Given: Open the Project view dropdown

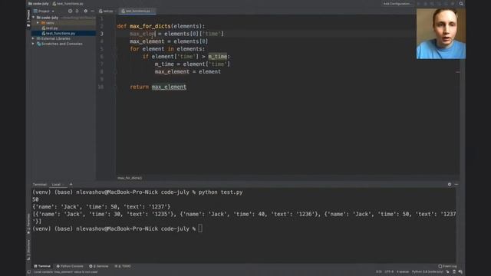Looking at the screenshot, I should [44, 11].
